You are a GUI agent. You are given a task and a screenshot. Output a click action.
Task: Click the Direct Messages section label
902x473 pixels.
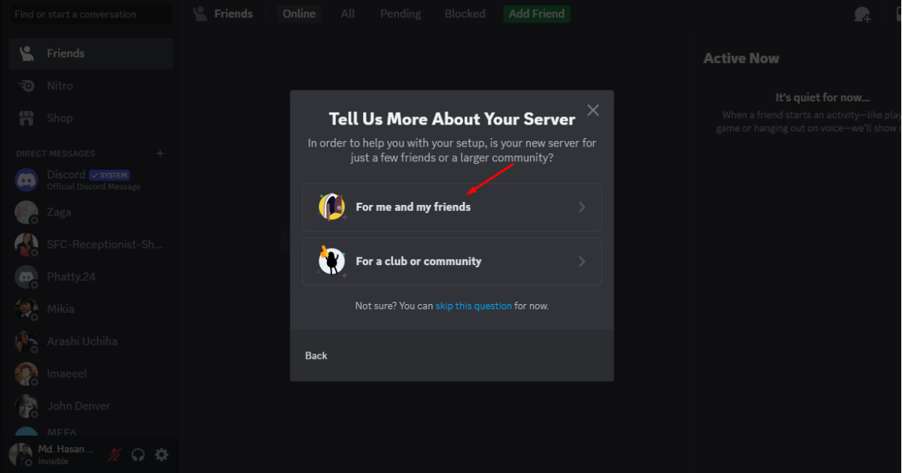[56, 153]
